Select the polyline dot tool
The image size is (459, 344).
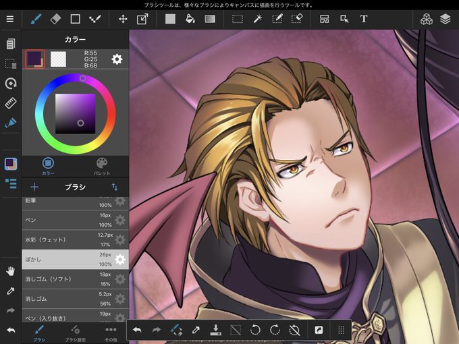point(95,20)
